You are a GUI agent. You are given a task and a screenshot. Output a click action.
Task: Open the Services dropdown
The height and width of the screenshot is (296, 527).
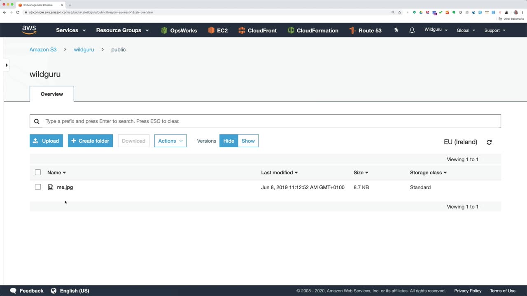tap(71, 30)
